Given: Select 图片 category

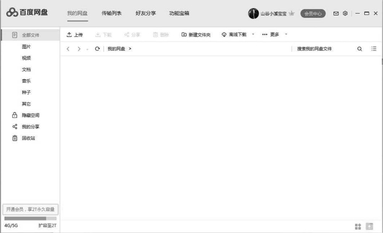Looking at the screenshot, I should pos(26,47).
